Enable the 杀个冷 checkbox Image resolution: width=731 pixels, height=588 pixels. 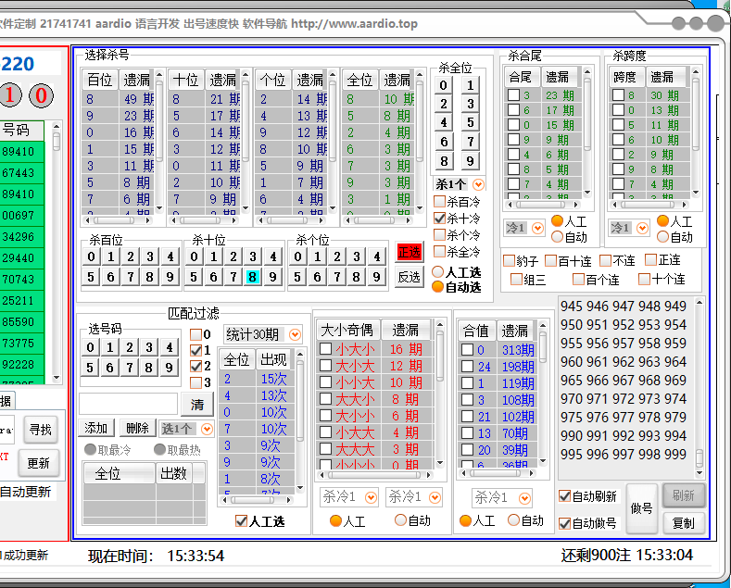[439, 235]
